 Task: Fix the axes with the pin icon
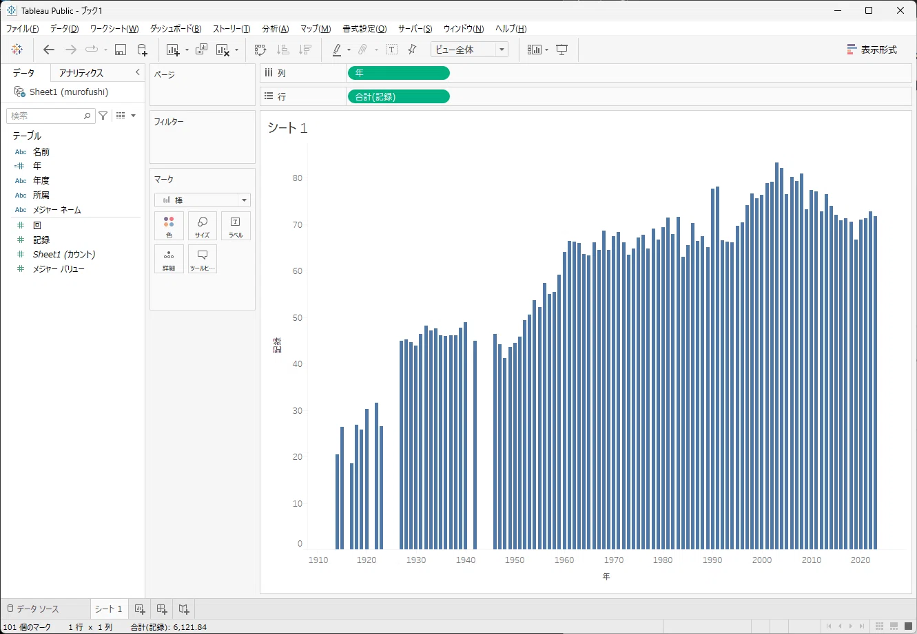[x=412, y=50]
